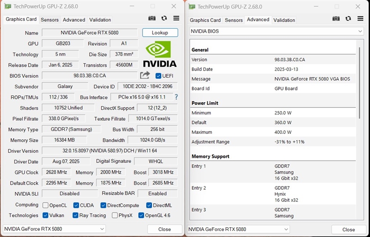This screenshot has width=370, height=237.
Task: Click refresh icon in right GPU-Z window
Action: coord(348,19)
